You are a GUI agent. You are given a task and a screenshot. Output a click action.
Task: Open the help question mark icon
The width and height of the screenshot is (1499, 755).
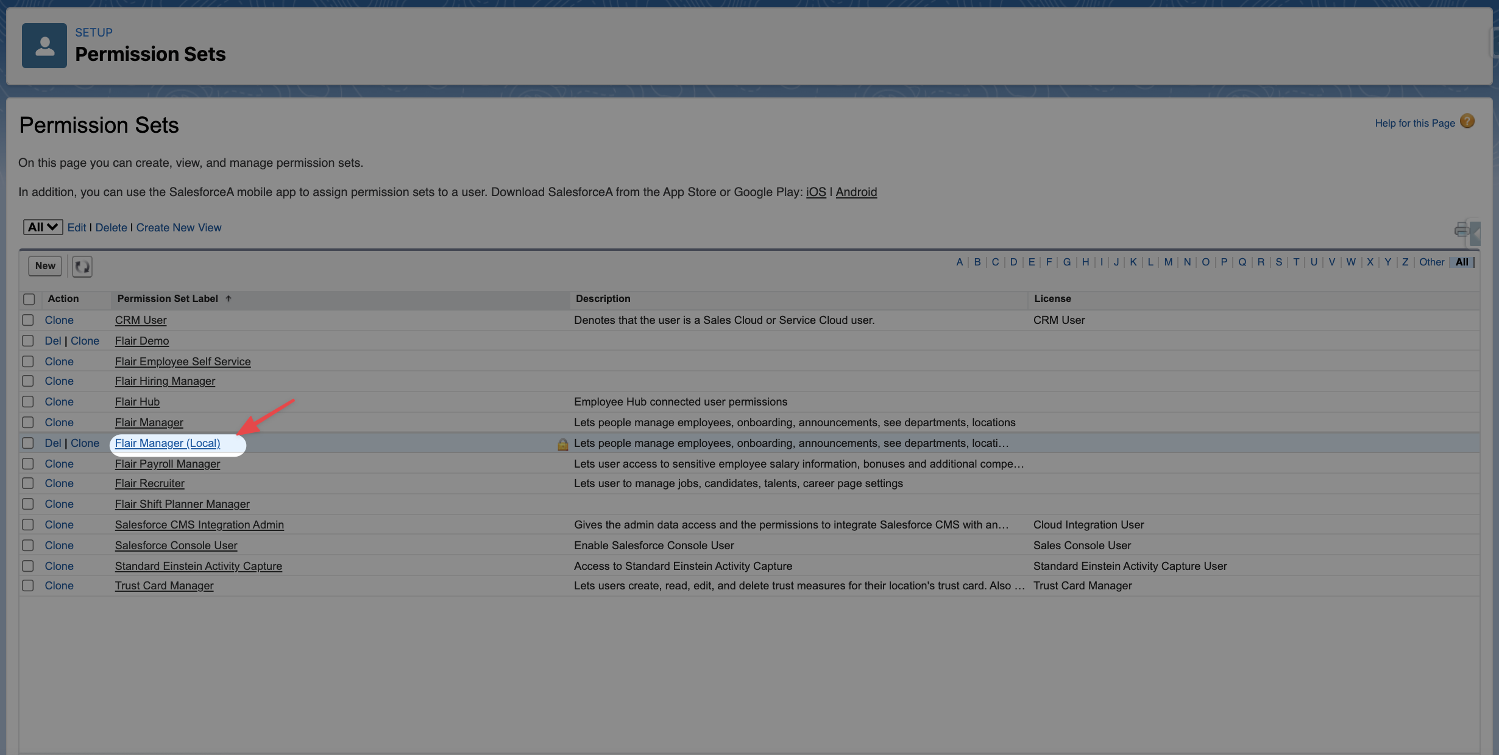pyautogui.click(x=1467, y=122)
